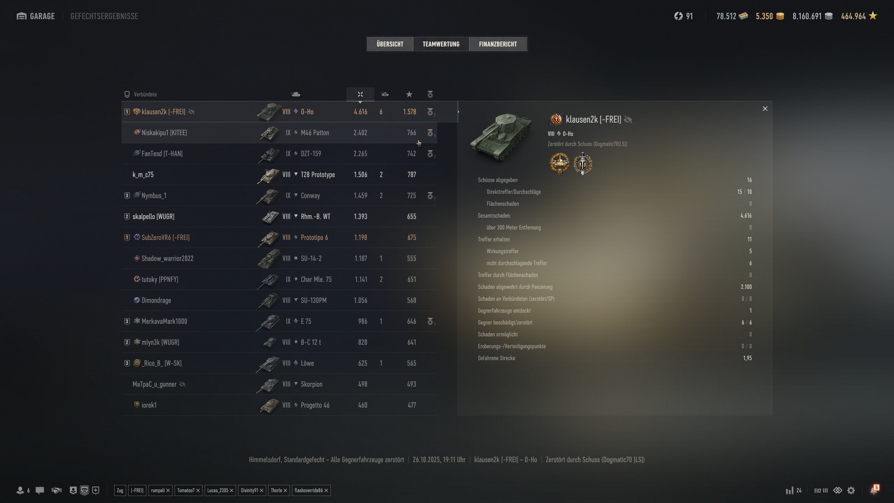Image resolution: width=894 pixels, height=503 pixels.
Task: Open the Finanzbericht tab
Action: coord(498,44)
